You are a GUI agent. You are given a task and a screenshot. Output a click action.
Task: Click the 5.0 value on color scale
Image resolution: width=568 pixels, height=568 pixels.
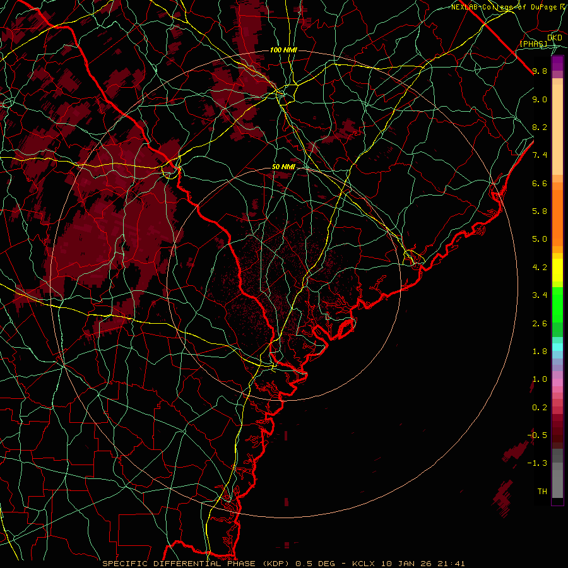point(540,239)
